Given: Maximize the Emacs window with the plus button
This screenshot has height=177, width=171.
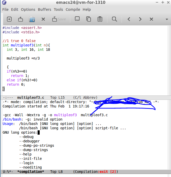Looking at the screenshot, I should 163,2.
